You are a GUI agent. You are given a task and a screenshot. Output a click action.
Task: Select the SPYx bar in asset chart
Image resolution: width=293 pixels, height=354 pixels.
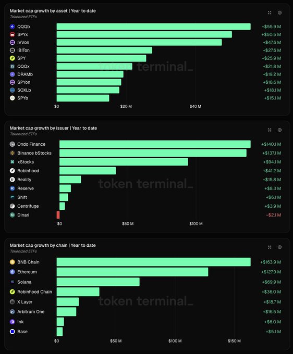[144, 34]
